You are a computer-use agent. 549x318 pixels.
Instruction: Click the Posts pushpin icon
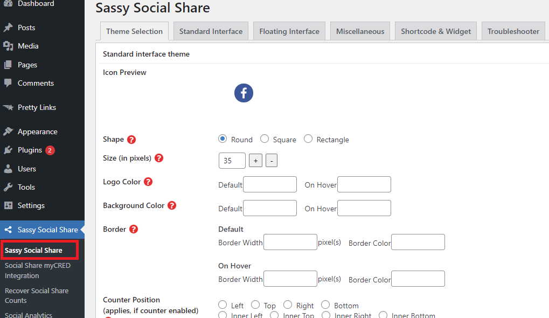8,27
